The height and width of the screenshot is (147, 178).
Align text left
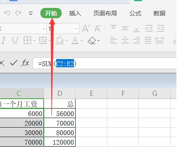[114, 40]
